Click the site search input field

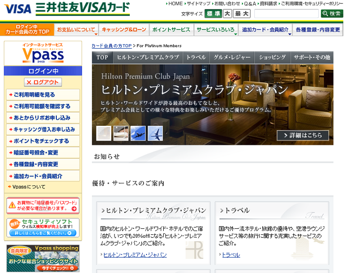click(x=286, y=14)
